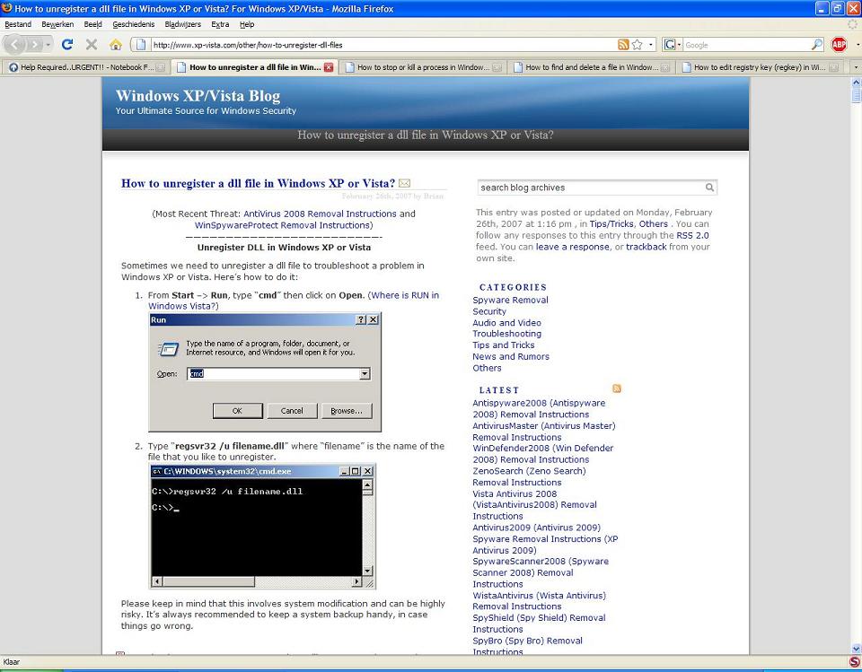Open WinDefender2008 Removal Instructions post

[x=542, y=454]
